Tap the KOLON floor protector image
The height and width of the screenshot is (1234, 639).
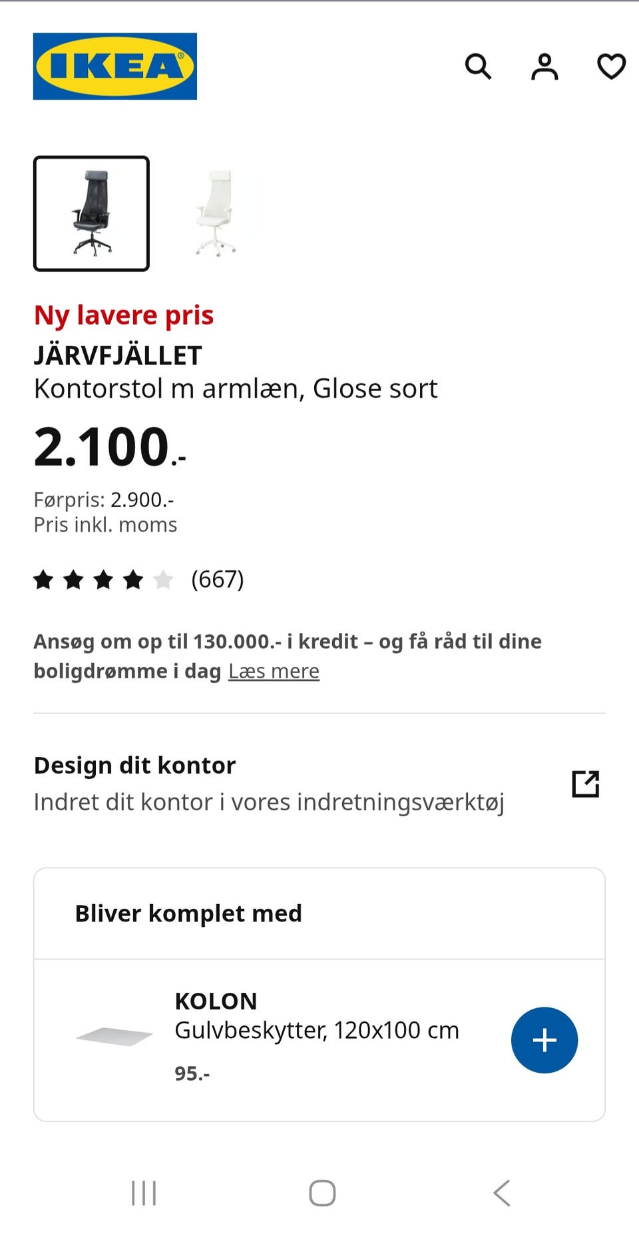114,1036
